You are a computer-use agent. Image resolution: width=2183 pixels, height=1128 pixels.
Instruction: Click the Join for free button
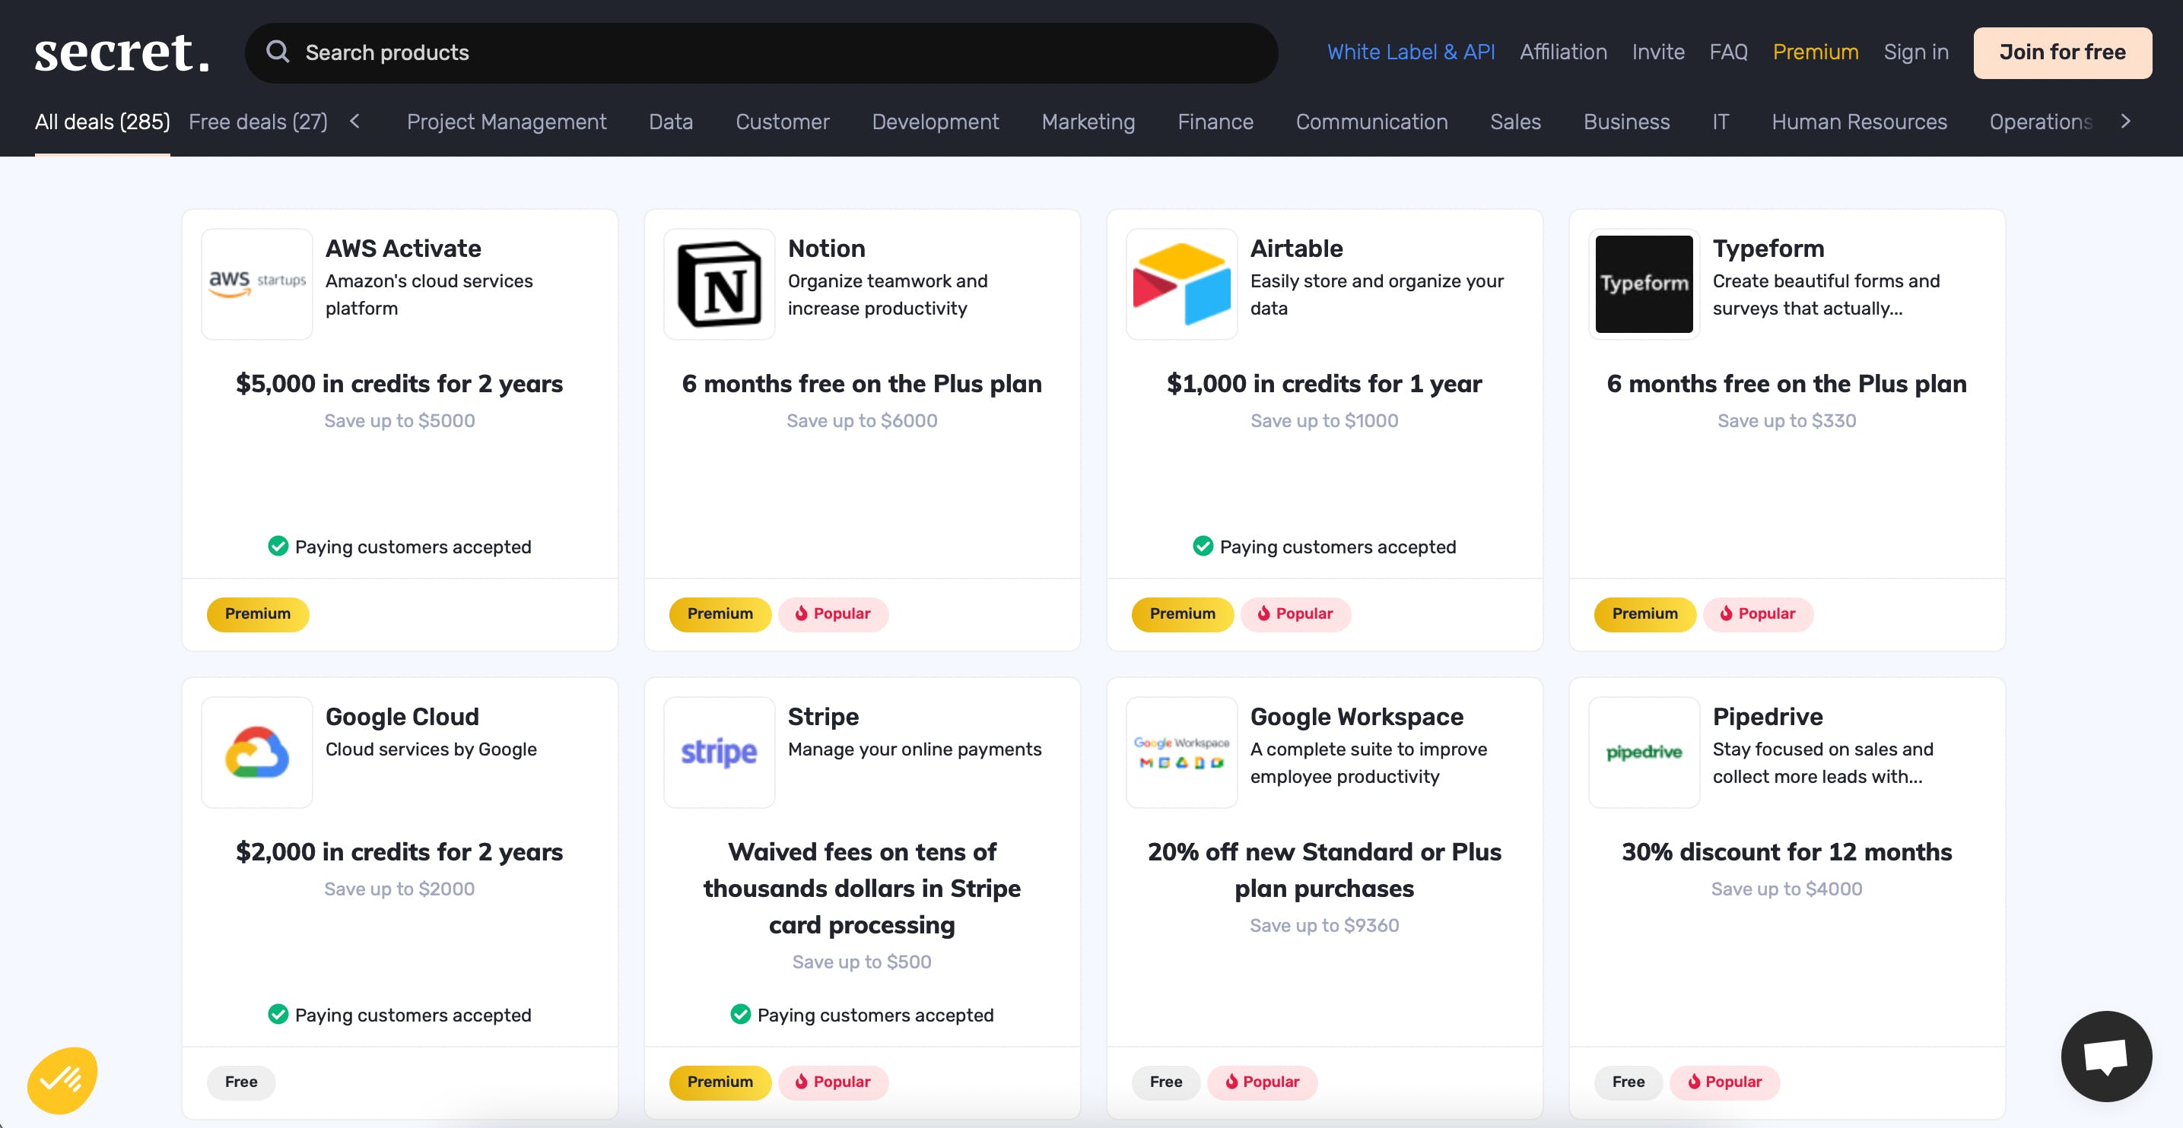pos(2062,52)
